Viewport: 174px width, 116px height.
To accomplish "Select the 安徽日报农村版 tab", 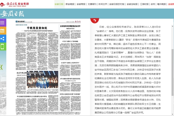I will (119, 5).
